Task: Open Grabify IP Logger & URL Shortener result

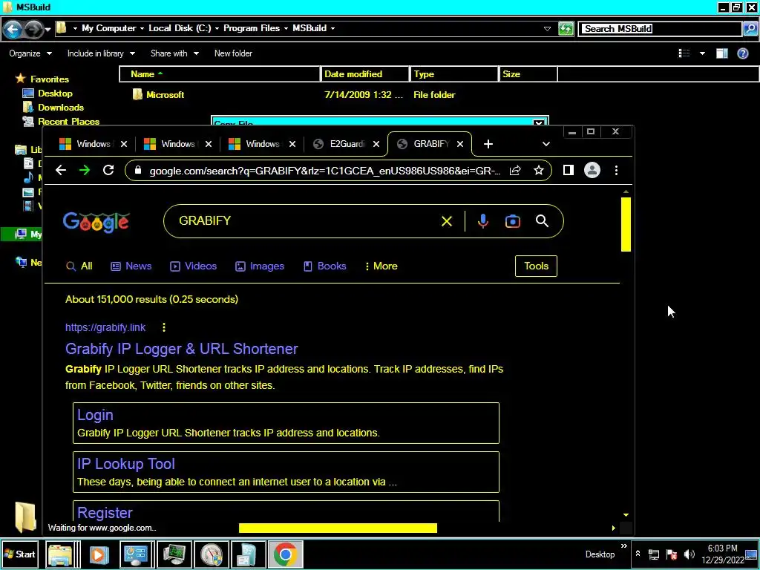Action: click(182, 349)
